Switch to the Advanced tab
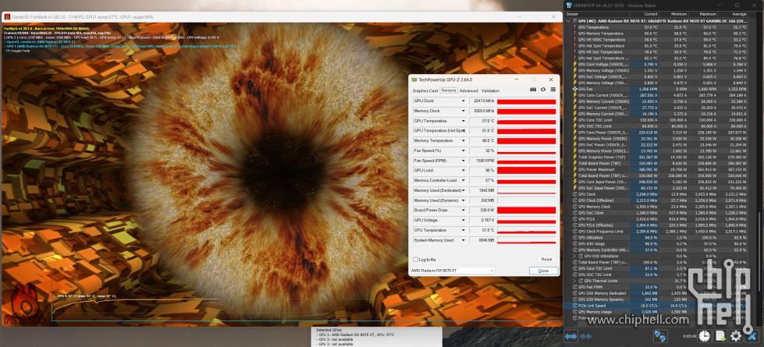This screenshot has height=347, width=764. tap(469, 90)
